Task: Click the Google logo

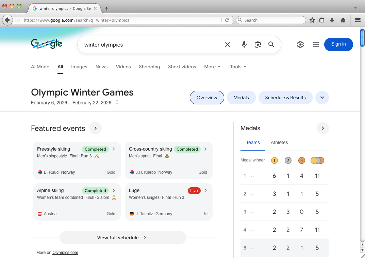Action: [x=47, y=44]
